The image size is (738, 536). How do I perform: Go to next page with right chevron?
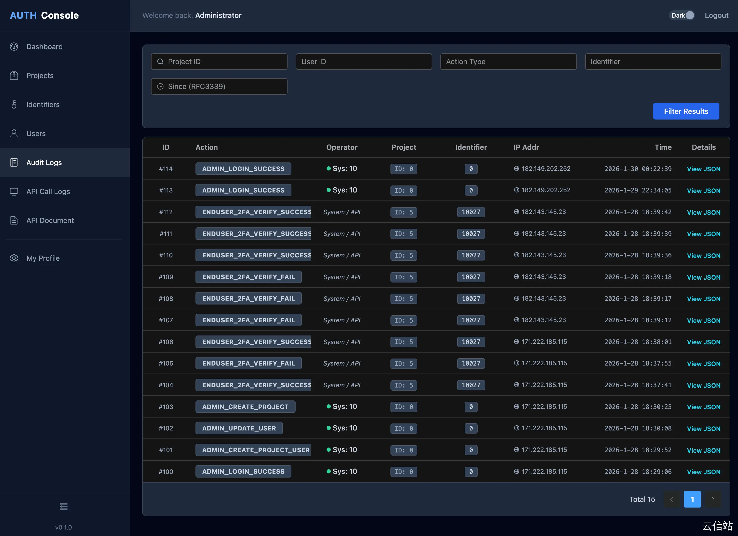(713, 499)
